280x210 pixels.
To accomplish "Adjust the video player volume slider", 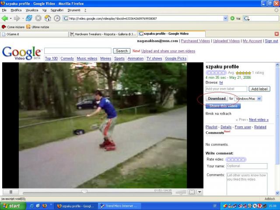I will pyautogui.click(x=181, y=192).
